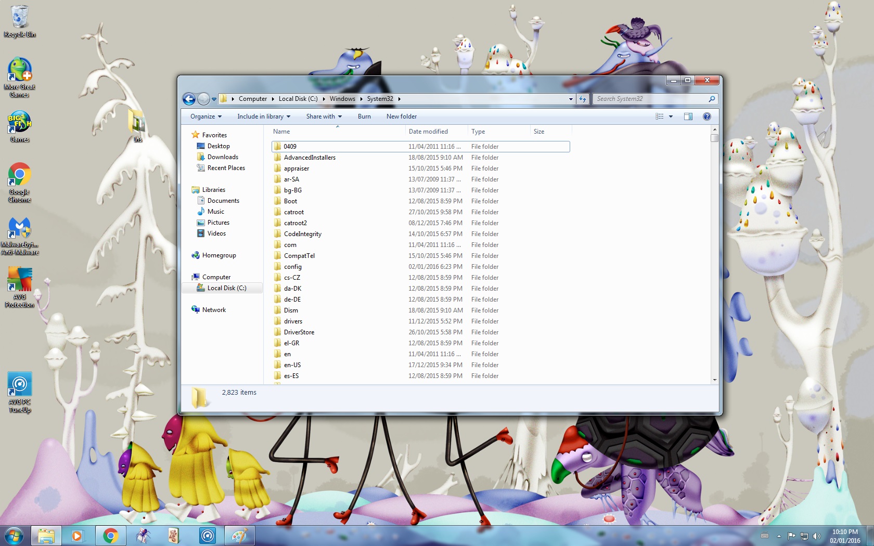Click Computer in the address breadcrumb
The height and width of the screenshot is (546, 874).
tap(253, 99)
